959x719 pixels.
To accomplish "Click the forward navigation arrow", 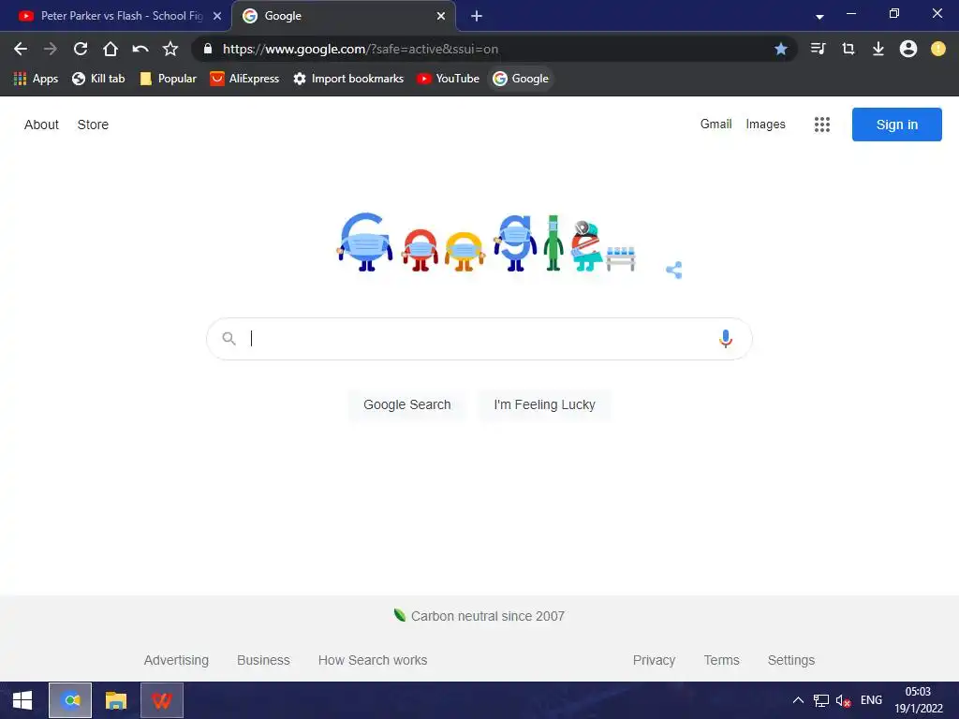I will tap(51, 49).
